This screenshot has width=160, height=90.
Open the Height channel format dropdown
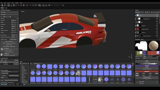[14, 28]
